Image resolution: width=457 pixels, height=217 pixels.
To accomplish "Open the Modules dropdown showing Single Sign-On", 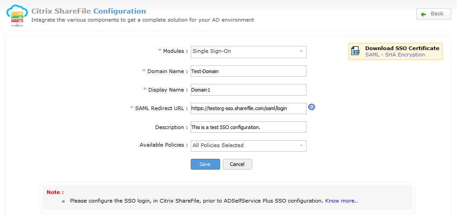I will [x=248, y=51].
